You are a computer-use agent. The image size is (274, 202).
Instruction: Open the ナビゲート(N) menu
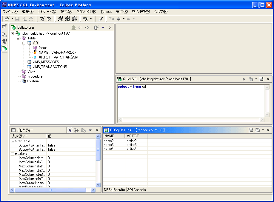tap(47, 12)
